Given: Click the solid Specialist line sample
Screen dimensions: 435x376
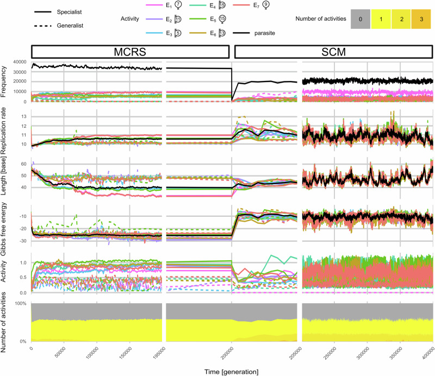Looking at the screenshot, I should point(43,12).
